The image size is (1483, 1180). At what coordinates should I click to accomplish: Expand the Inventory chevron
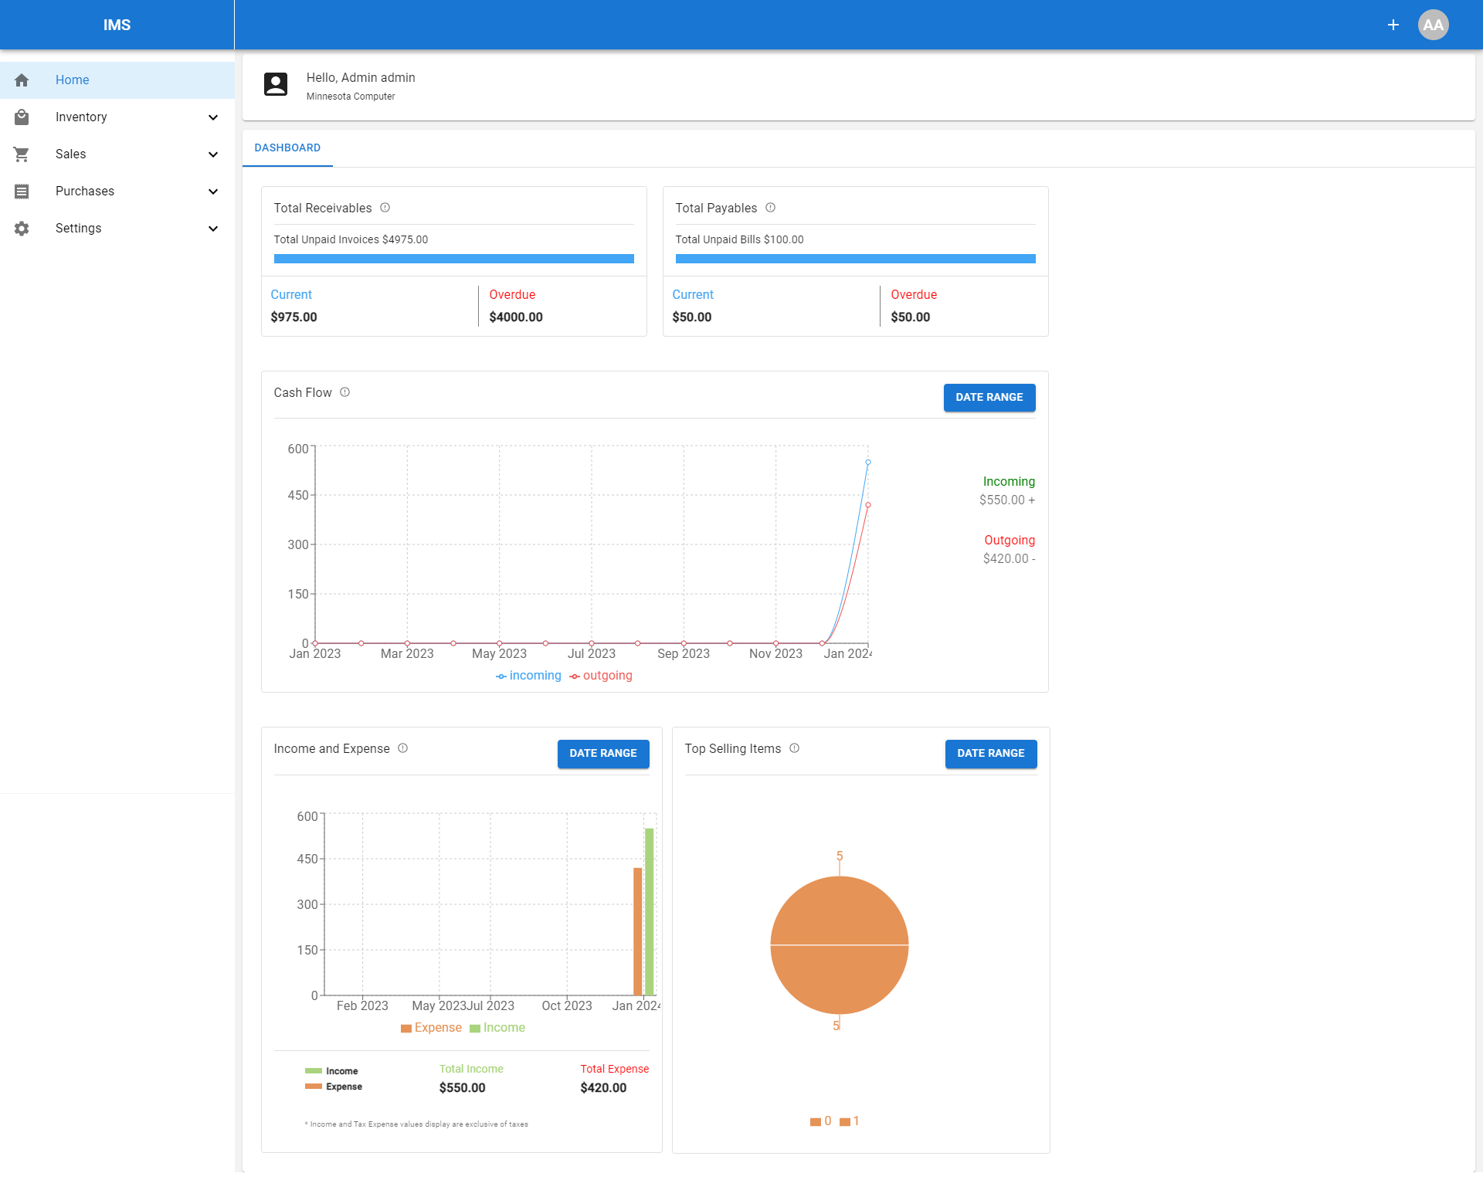click(213, 117)
